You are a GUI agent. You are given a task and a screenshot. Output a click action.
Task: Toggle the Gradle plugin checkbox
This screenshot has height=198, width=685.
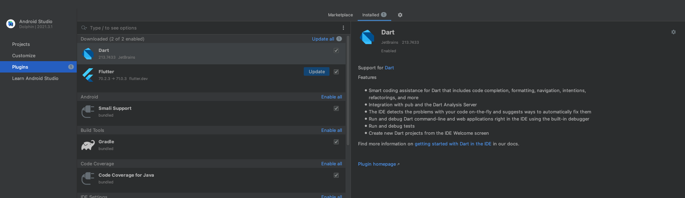(x=336, y=142)
